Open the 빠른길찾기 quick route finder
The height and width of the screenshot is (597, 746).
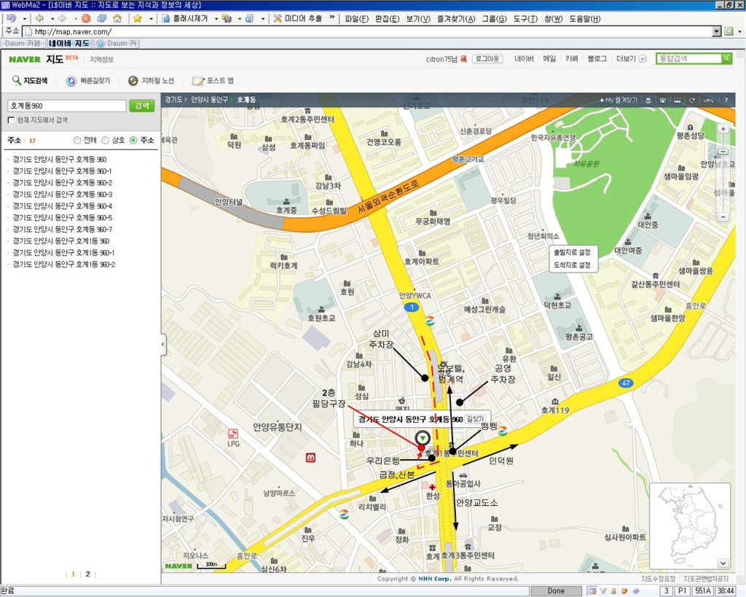[88, 80]
